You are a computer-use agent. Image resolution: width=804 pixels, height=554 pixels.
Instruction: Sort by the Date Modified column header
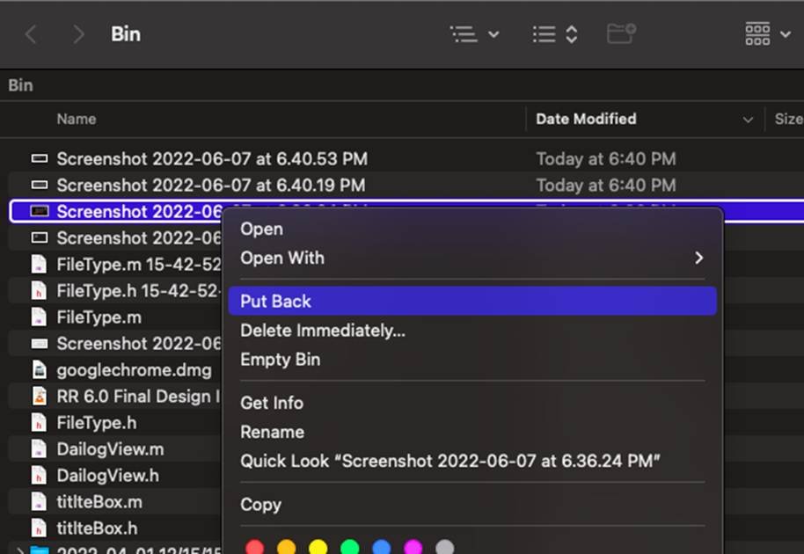coord(586,119)
